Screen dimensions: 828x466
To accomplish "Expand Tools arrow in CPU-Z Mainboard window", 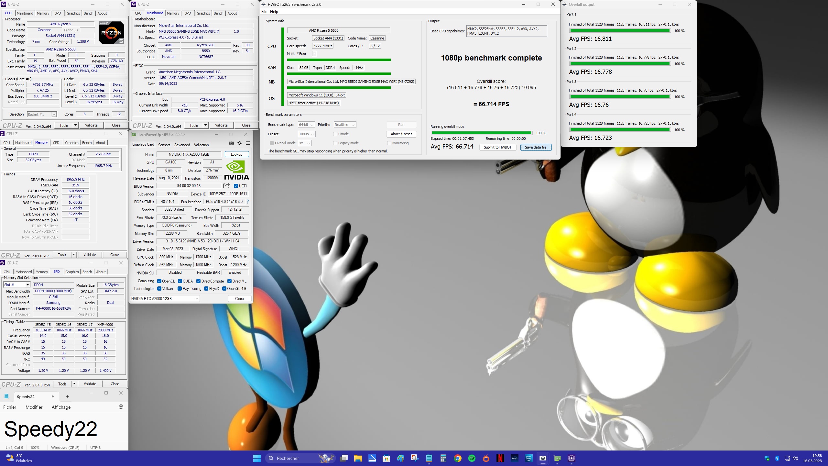I will coord(205,125).
